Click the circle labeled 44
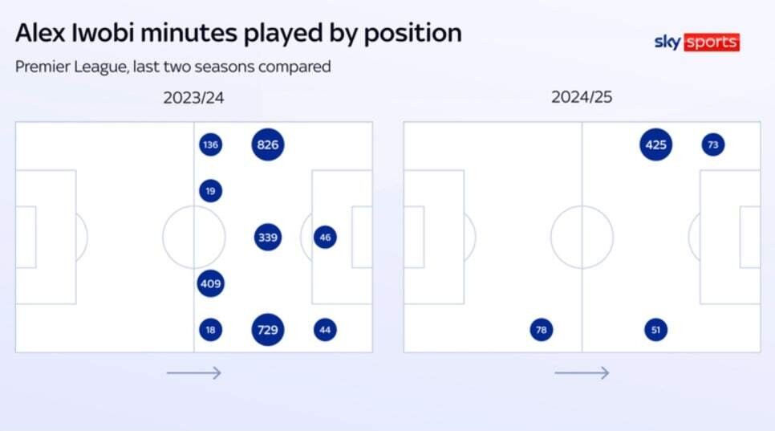 325,330
